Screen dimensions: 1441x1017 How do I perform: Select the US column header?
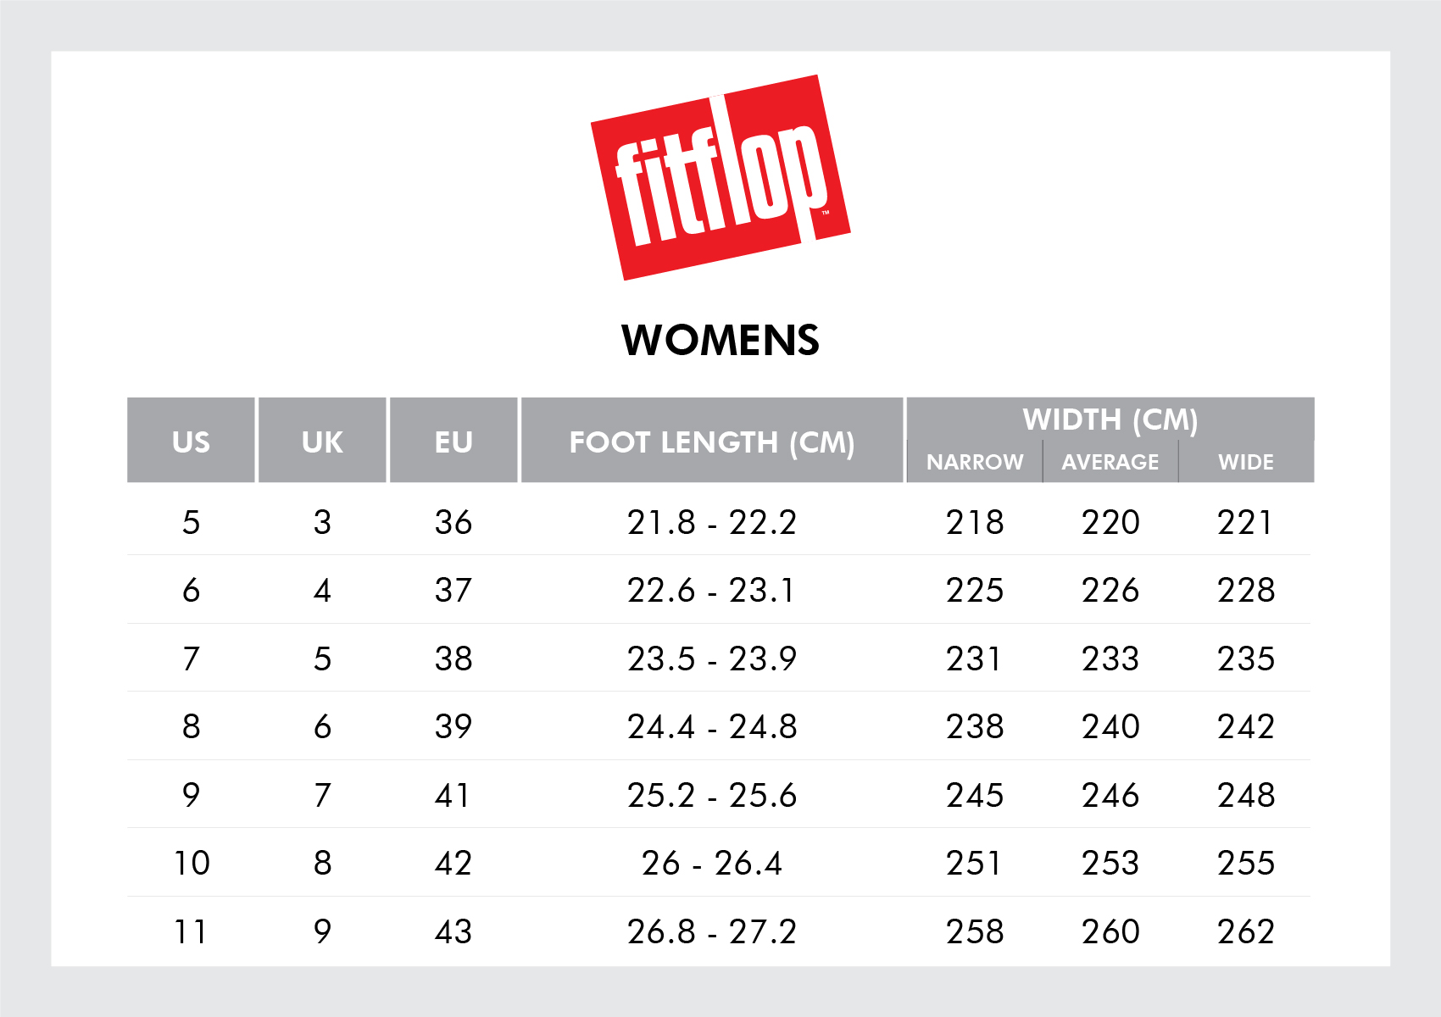[x=192, y=442]
